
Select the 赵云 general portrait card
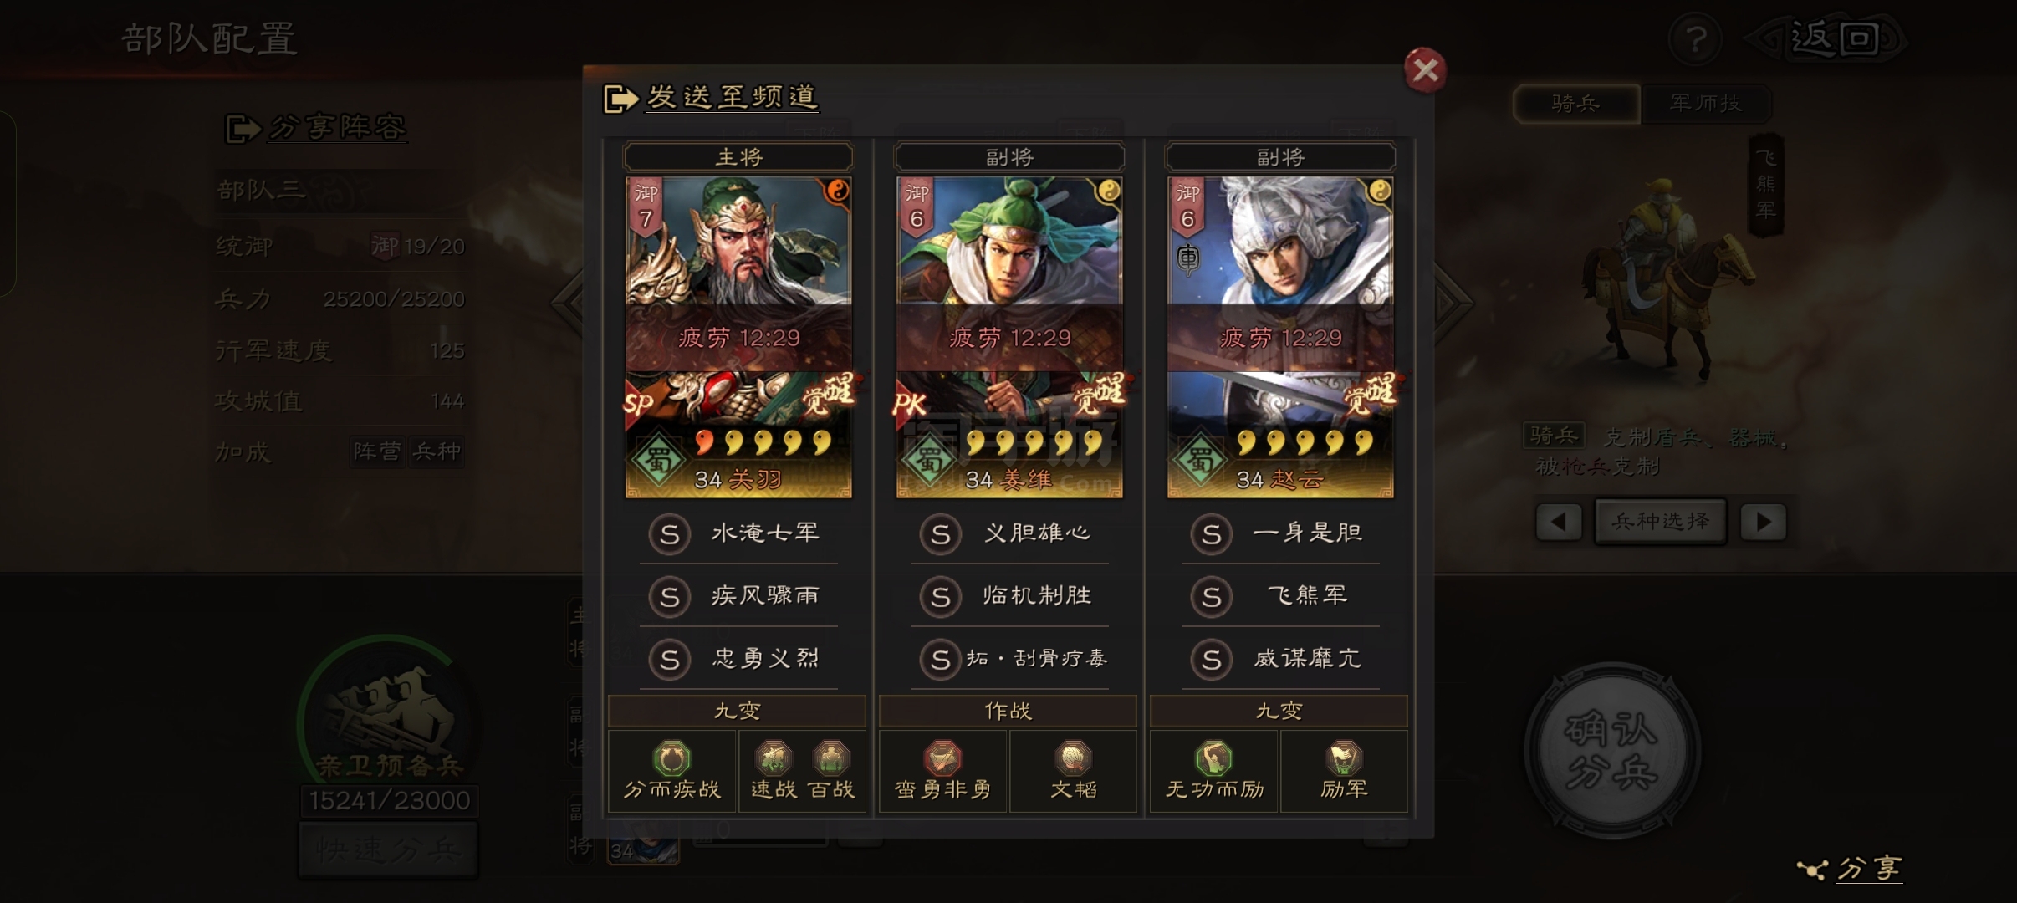pos(1280,337)
